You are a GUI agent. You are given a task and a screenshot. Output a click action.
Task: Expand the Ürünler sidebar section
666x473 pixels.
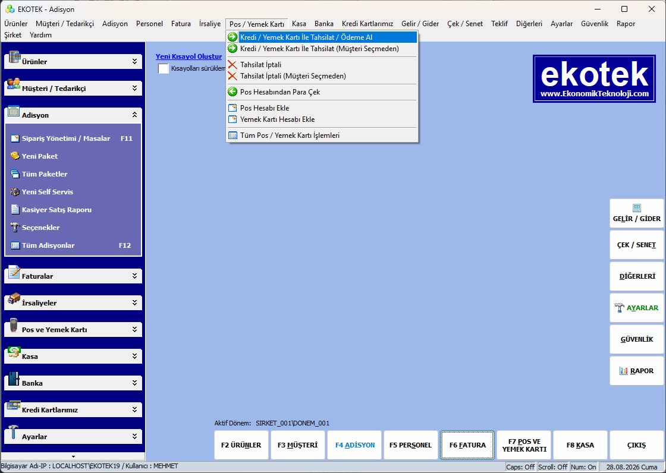click(x=134, y=62)
